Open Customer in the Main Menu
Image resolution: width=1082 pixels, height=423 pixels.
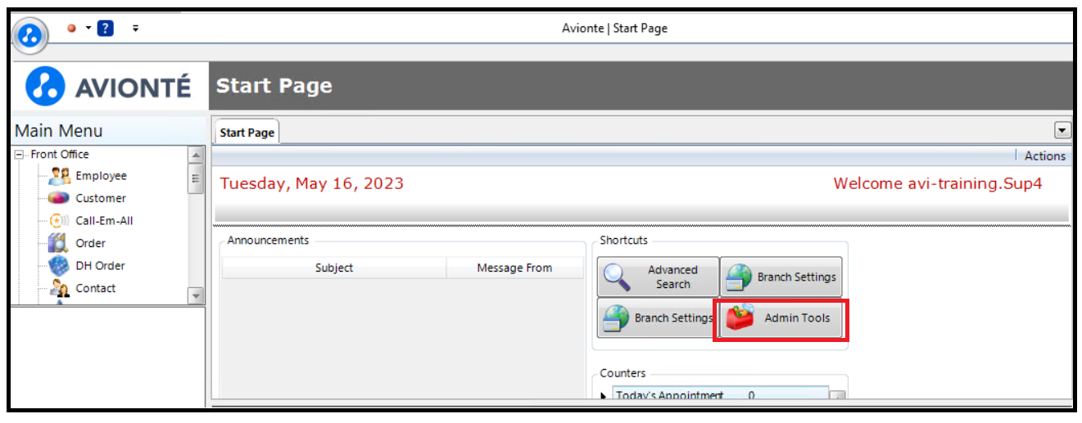coord(101,198)
